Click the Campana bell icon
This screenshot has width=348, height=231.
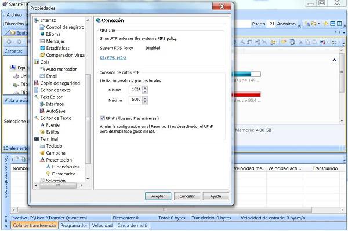coord(42,153)
